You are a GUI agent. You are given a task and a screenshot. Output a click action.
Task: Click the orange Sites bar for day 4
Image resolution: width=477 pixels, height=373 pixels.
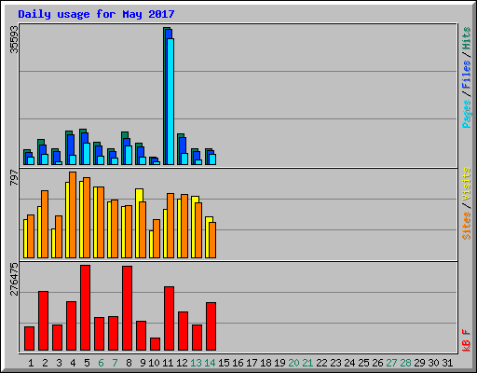tap(73, 214)
